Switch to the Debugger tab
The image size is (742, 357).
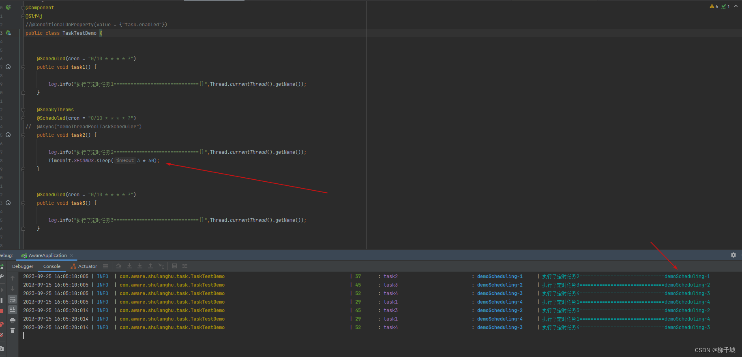pos(23,266)
